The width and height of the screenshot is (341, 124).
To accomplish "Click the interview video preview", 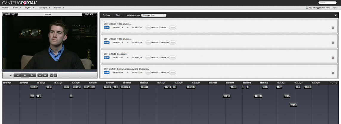I will tap(50, 43).
